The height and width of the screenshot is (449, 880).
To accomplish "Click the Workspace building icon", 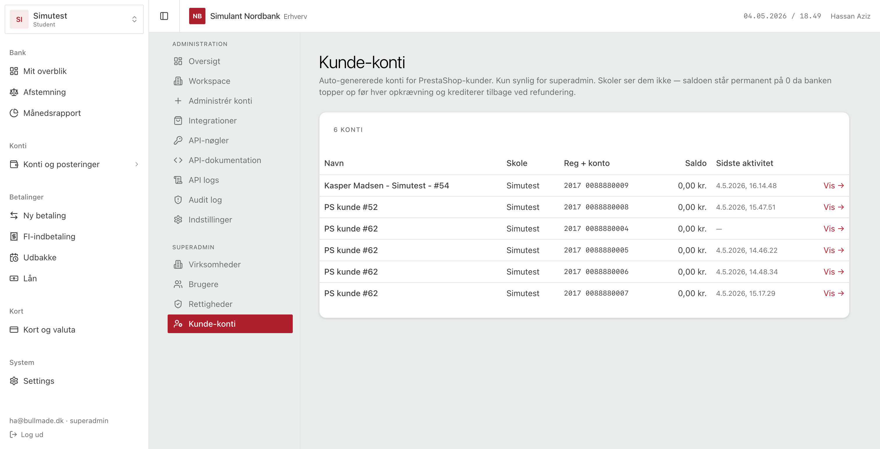I will point(178,81).
